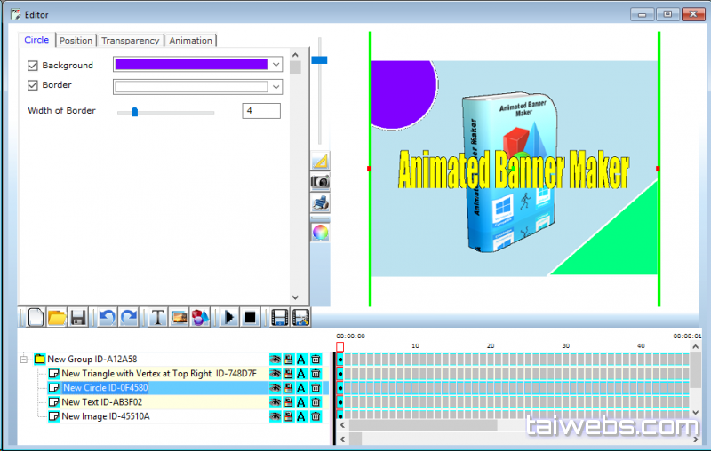Viewport: 711px width, 451px height.
Task: Click the Add Text tool icon
Action: pos(157,317)
